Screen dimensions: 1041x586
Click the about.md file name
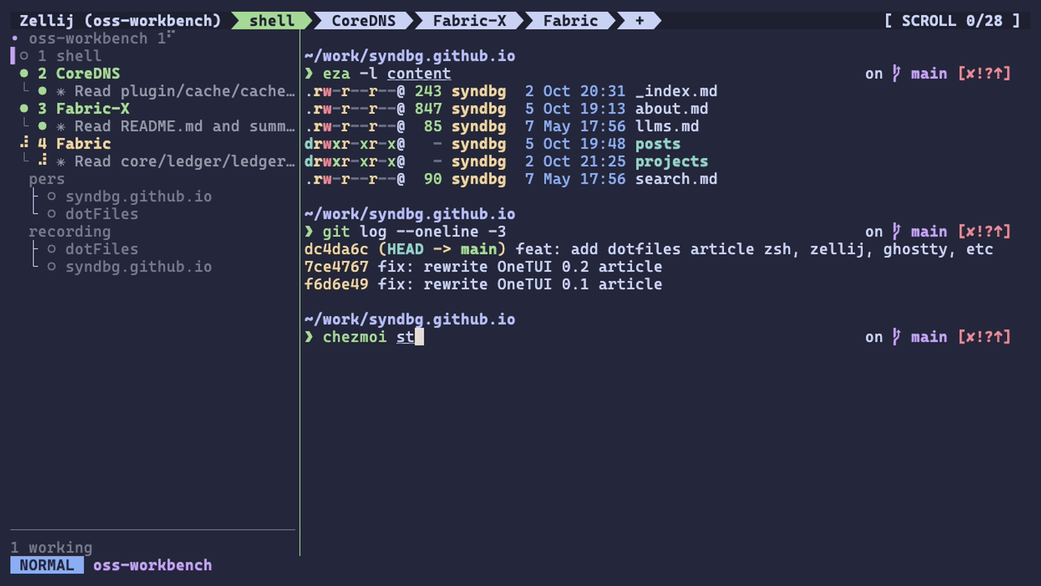pyautogui.click(x=671, y=109)
